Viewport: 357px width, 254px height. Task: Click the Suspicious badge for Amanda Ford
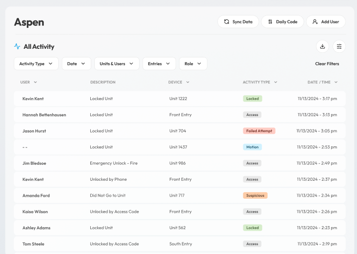(255, 195)
